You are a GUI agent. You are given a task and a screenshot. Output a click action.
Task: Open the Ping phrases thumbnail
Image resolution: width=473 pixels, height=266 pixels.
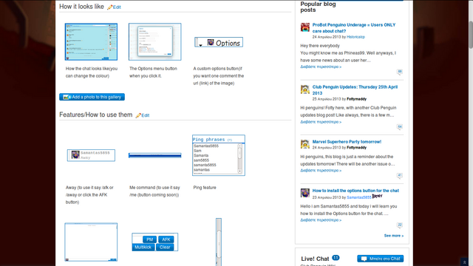click(219, 155)
